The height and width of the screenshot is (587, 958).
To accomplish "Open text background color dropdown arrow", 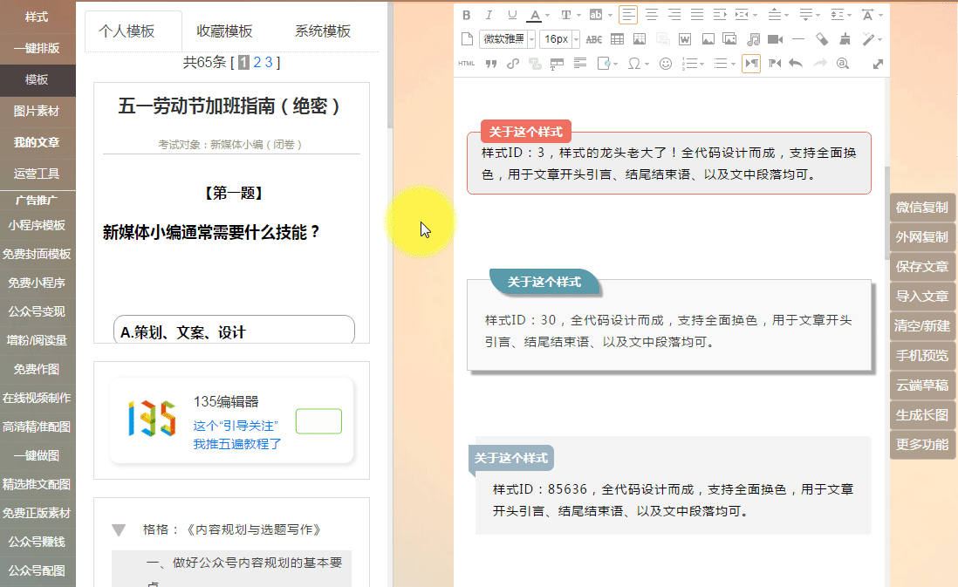I will 610,16.
